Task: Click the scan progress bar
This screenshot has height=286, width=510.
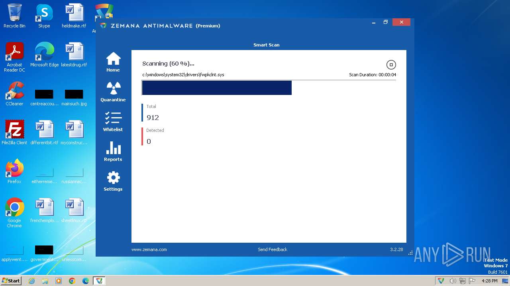Action: point(269,88)
